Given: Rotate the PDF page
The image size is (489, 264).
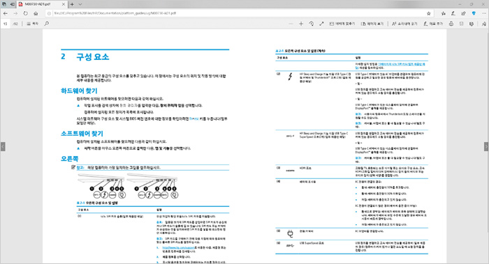Looking at the screenshot, I should point(312,24).
